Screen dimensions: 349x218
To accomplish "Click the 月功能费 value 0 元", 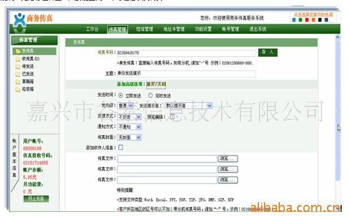I will click(28, 192).
